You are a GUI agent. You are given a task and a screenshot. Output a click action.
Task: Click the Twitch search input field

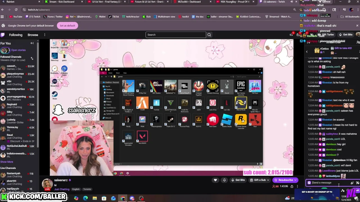(176, 35)
